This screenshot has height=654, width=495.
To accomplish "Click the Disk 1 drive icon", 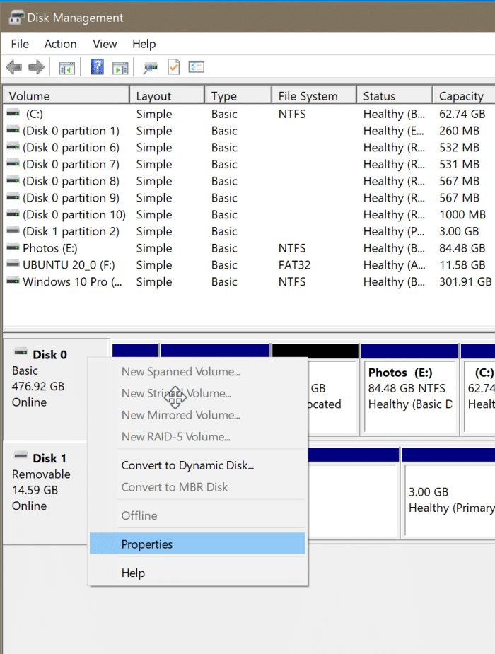I will [x=21, y=455].
